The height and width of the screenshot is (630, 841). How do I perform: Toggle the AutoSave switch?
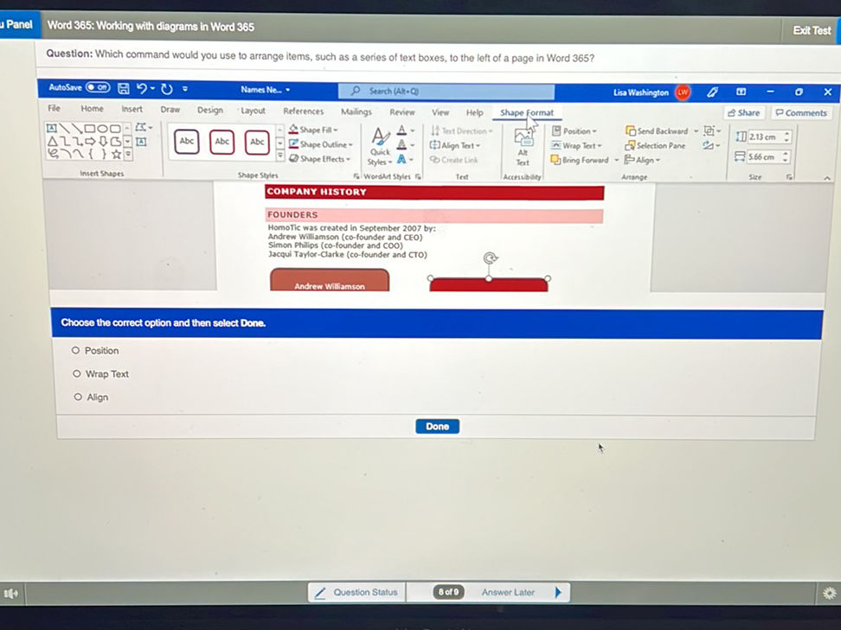[x=97, y=88]
